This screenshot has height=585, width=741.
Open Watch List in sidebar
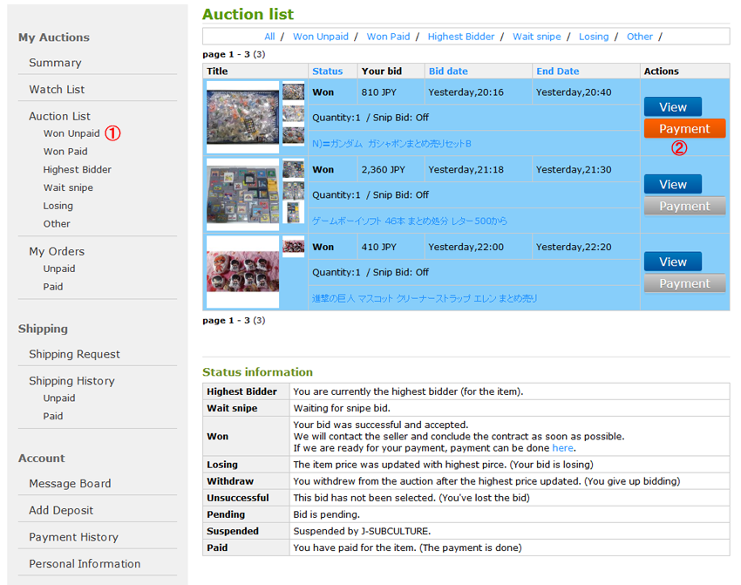[57, 89]
